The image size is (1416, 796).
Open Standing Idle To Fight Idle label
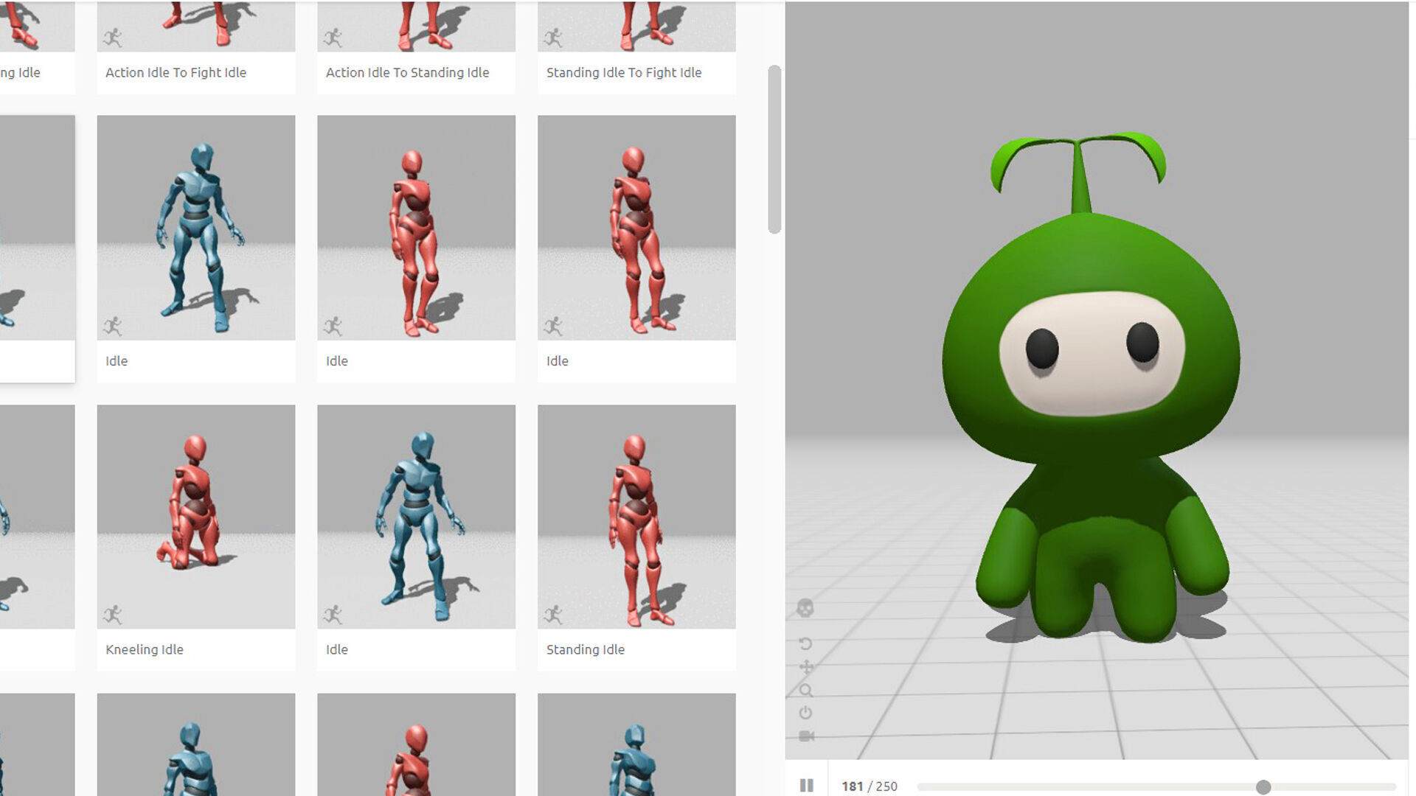click(x=624, y=72)
